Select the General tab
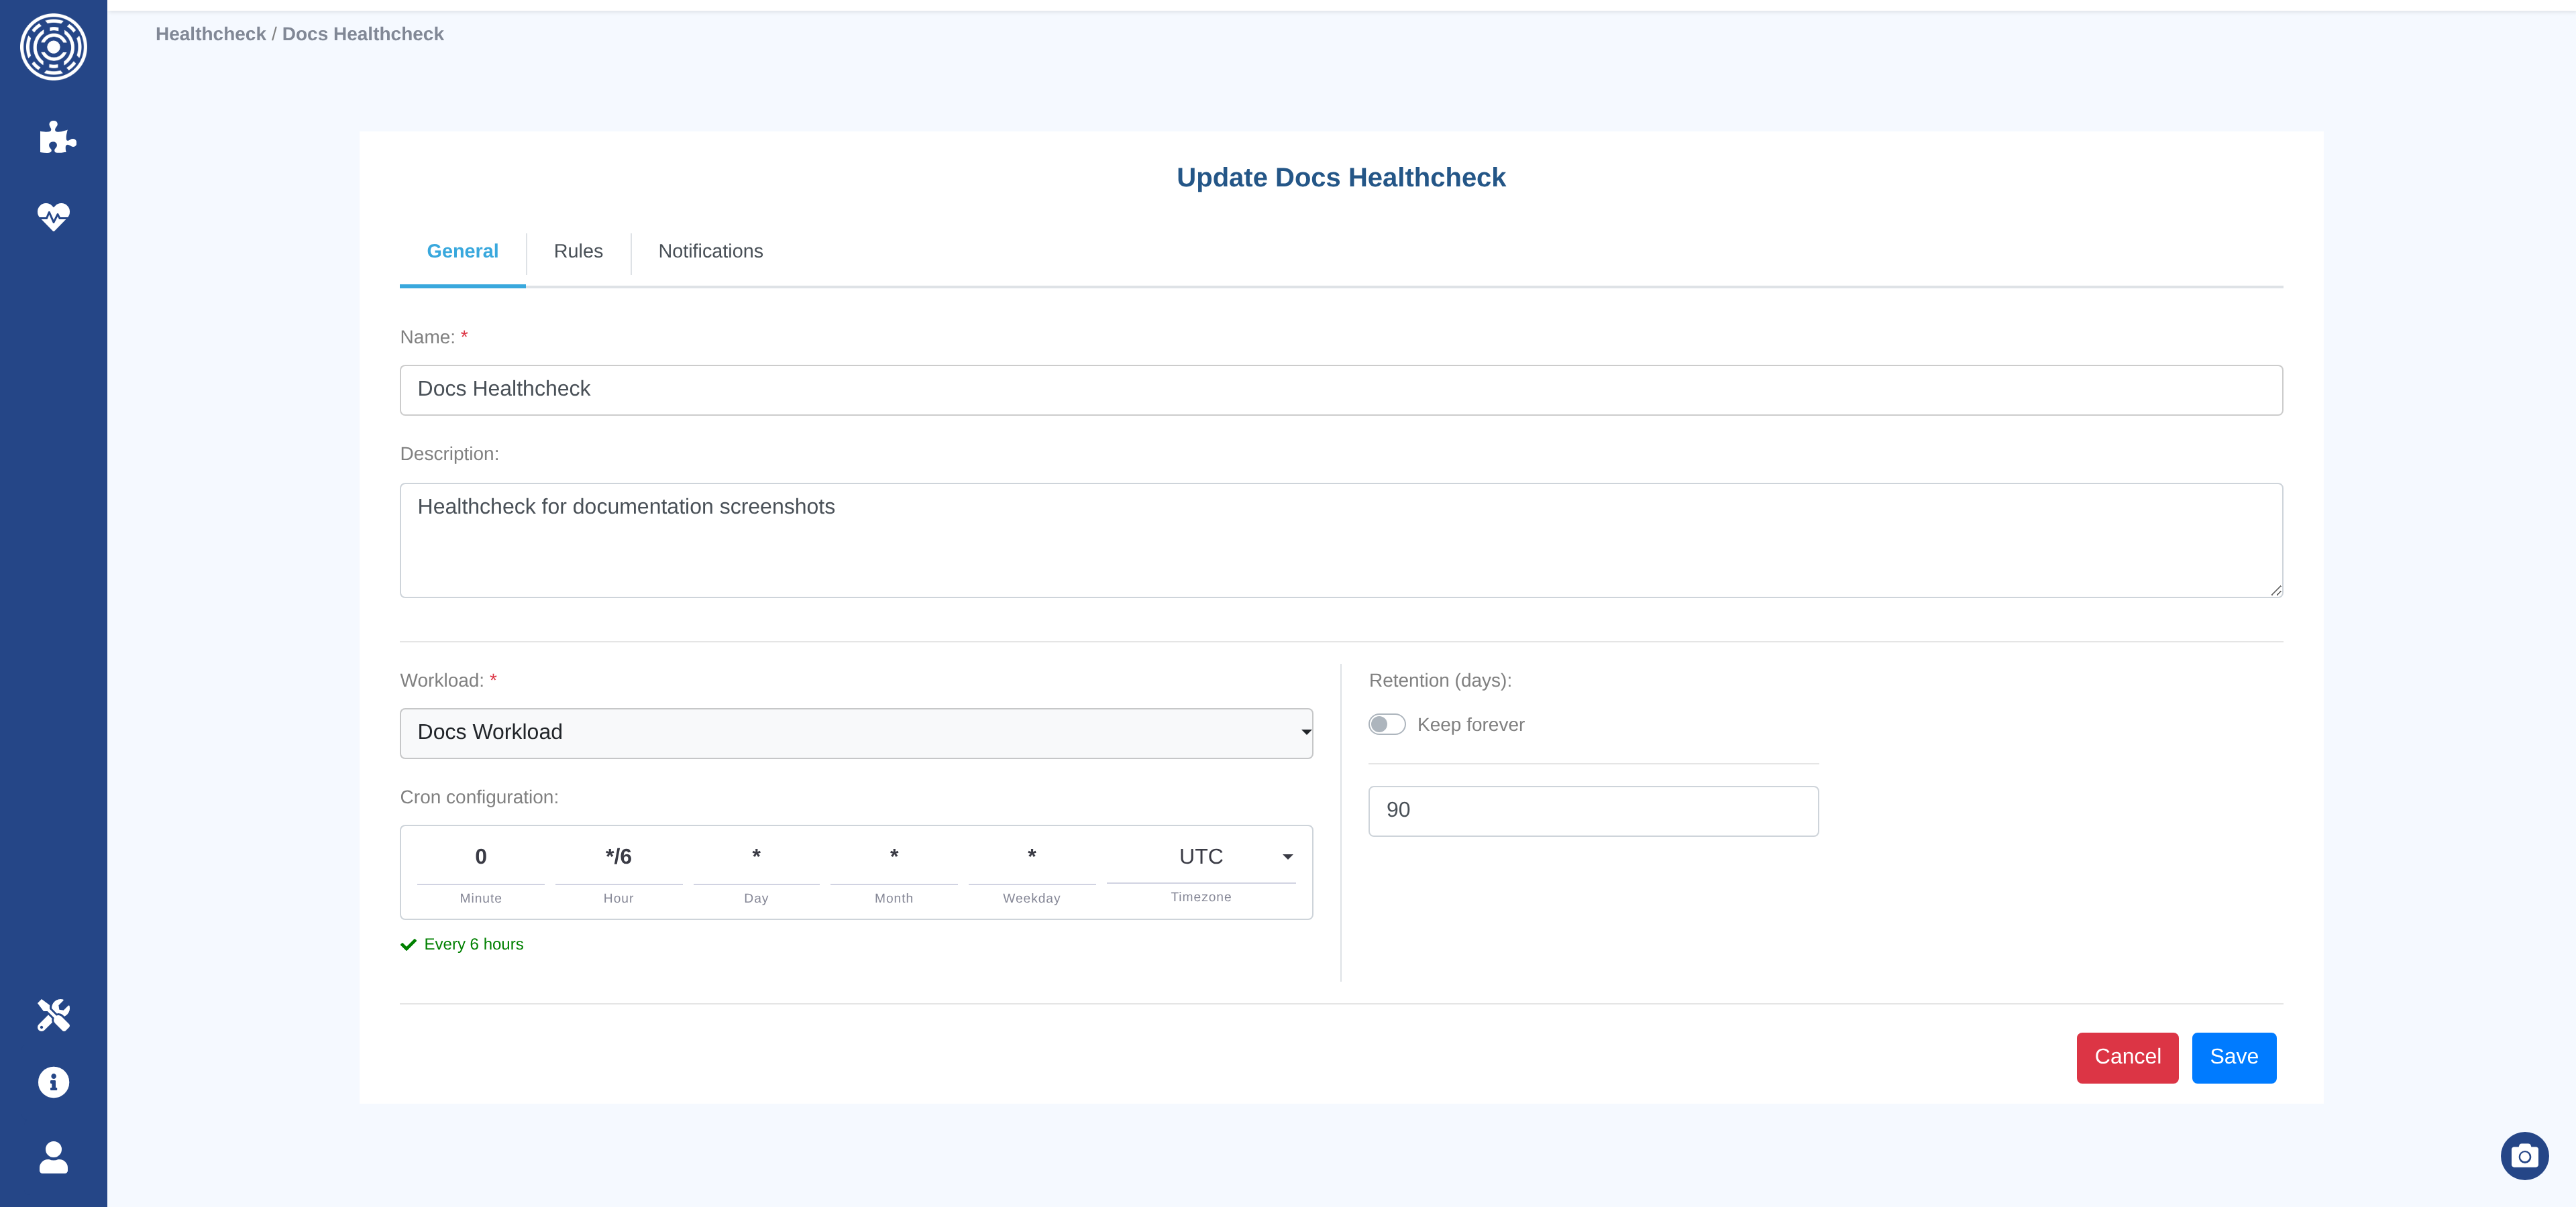 click(462, 251)
